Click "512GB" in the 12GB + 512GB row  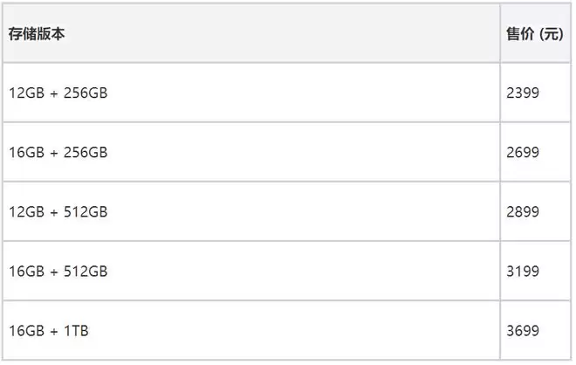[x=85, y=212]
